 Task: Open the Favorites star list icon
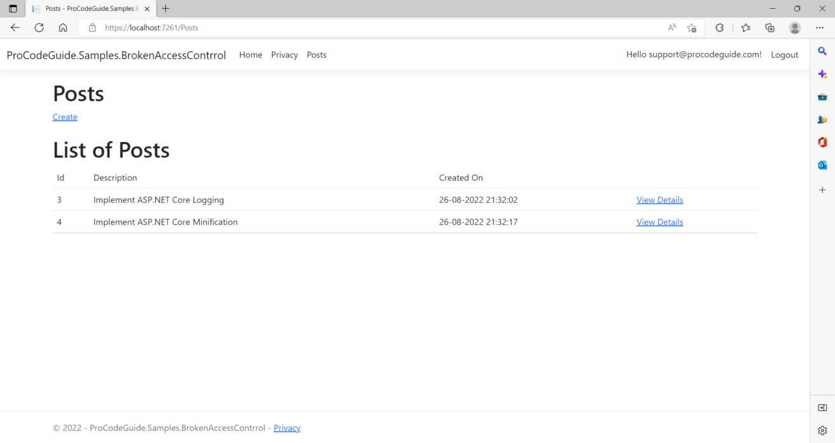745,28
